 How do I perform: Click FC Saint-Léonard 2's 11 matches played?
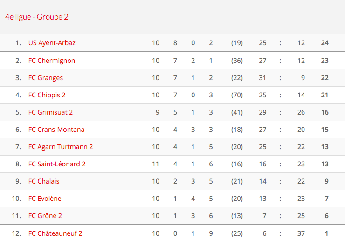[x=156, y=164]
